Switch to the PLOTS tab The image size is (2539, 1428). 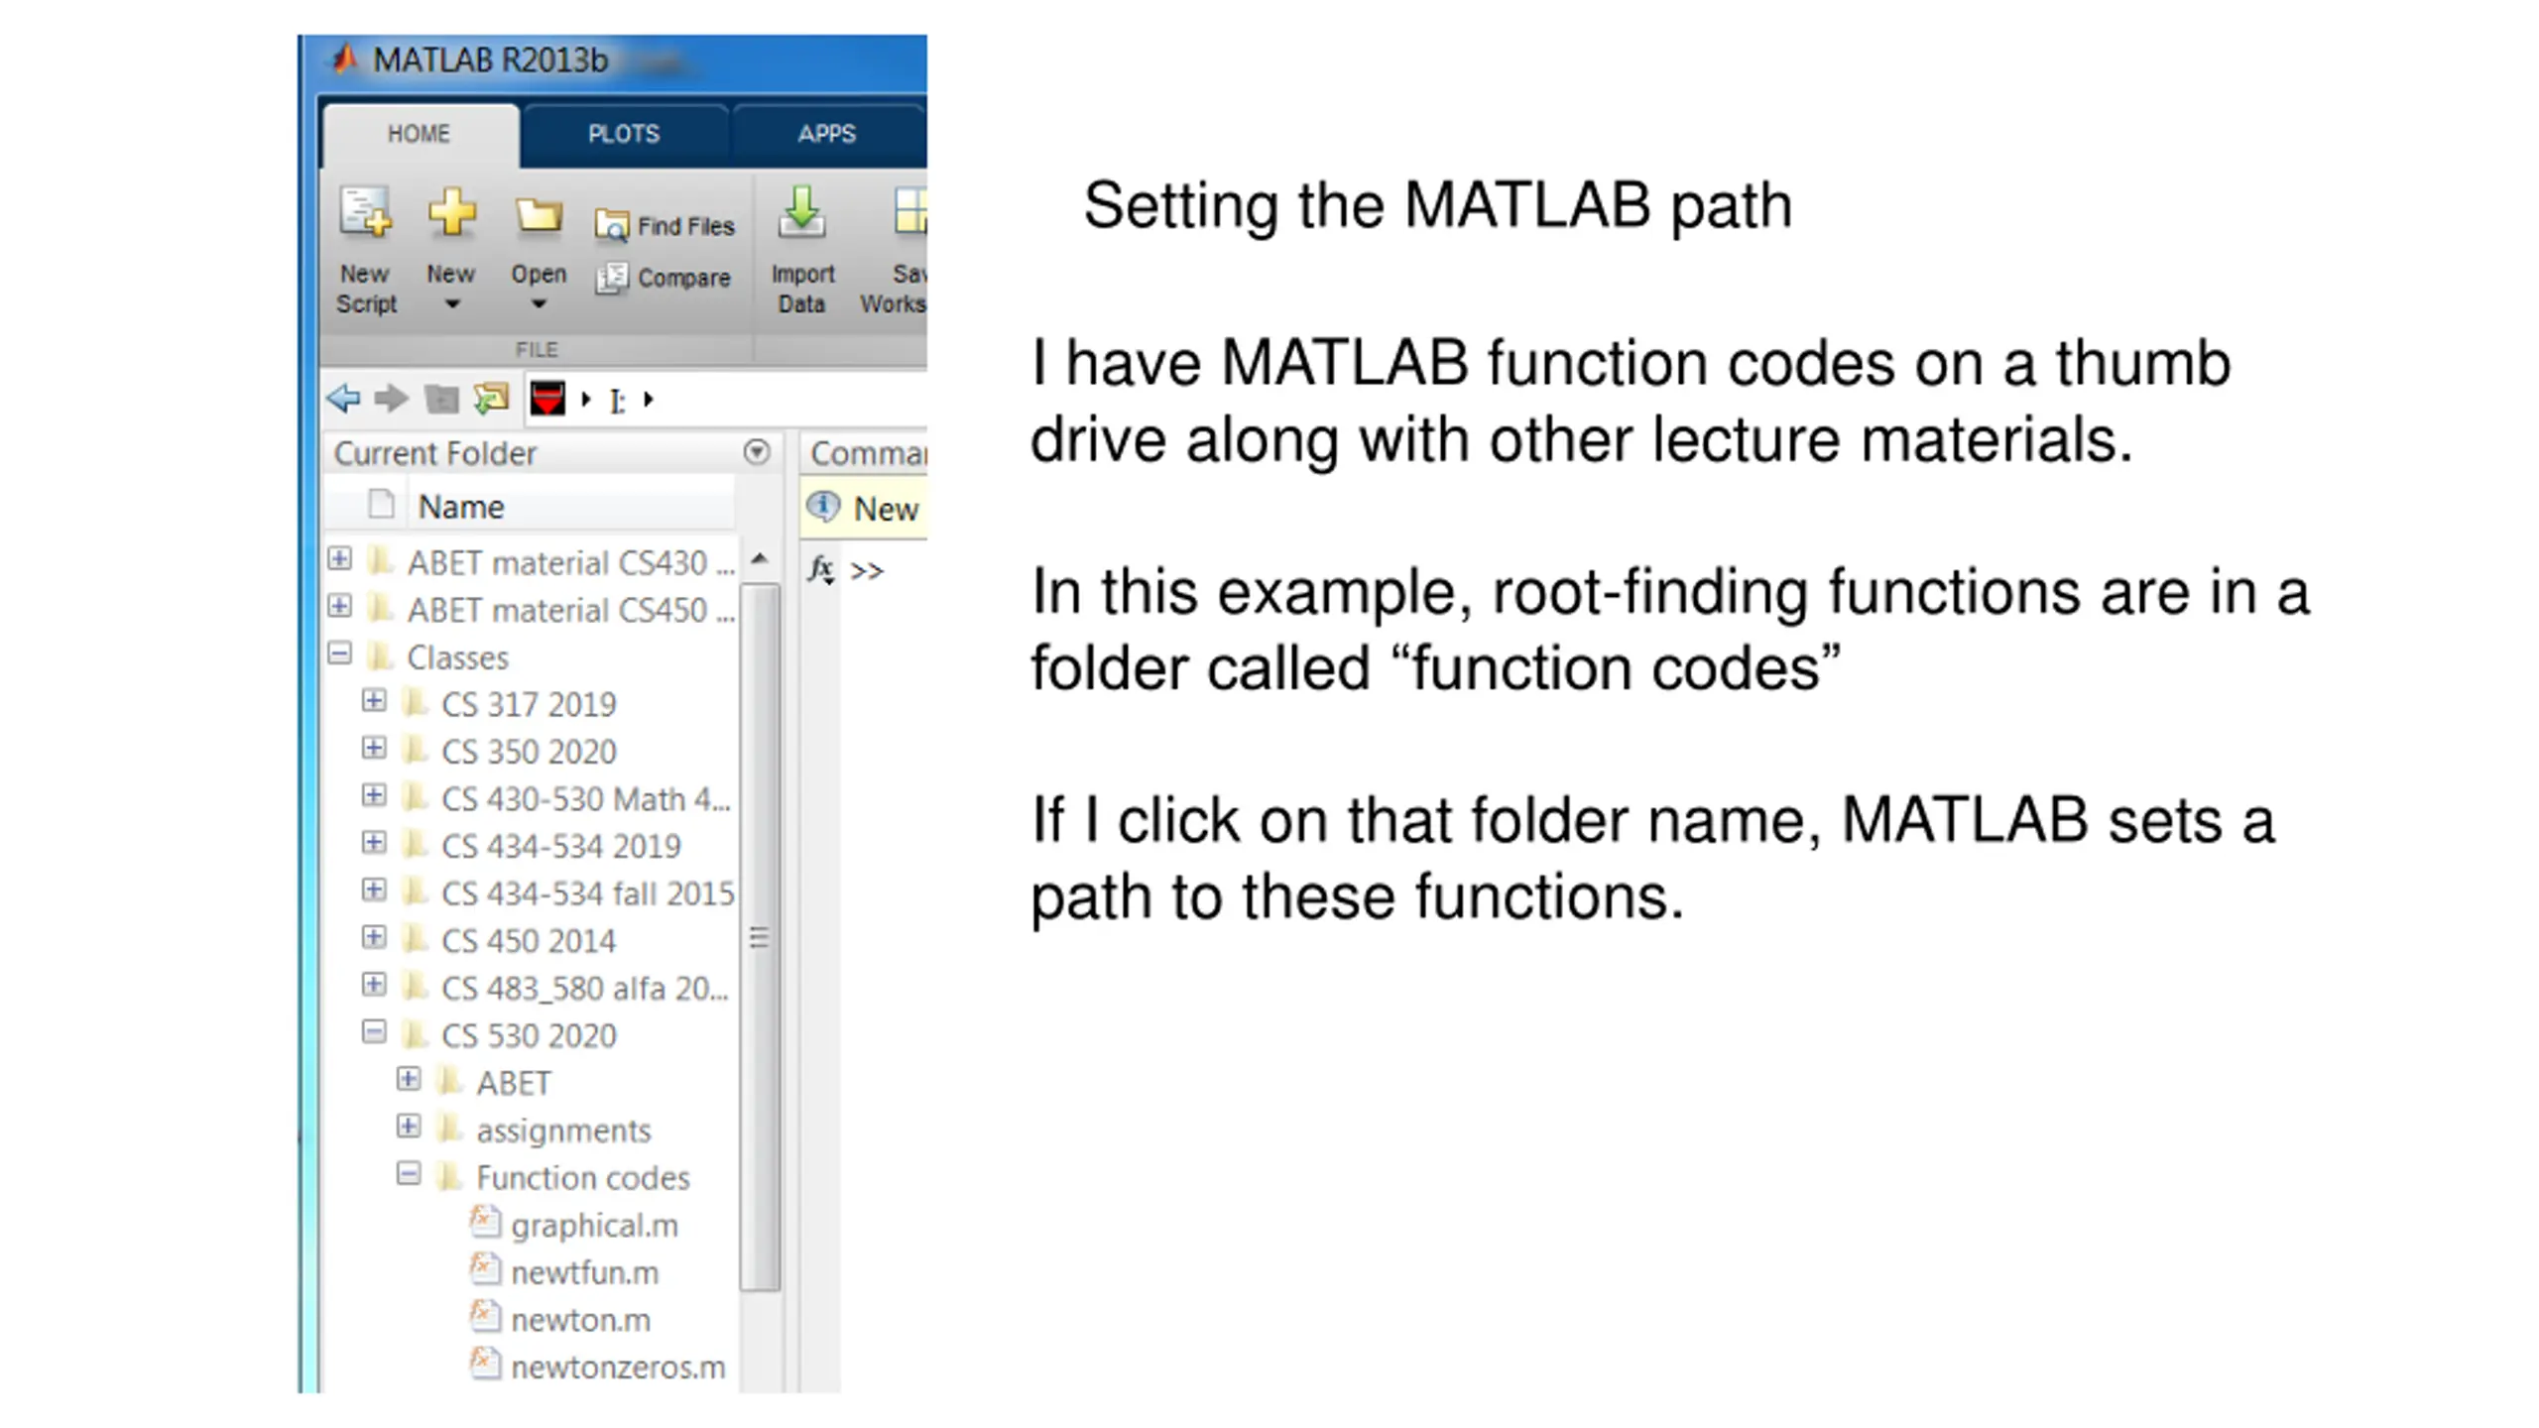624,135
